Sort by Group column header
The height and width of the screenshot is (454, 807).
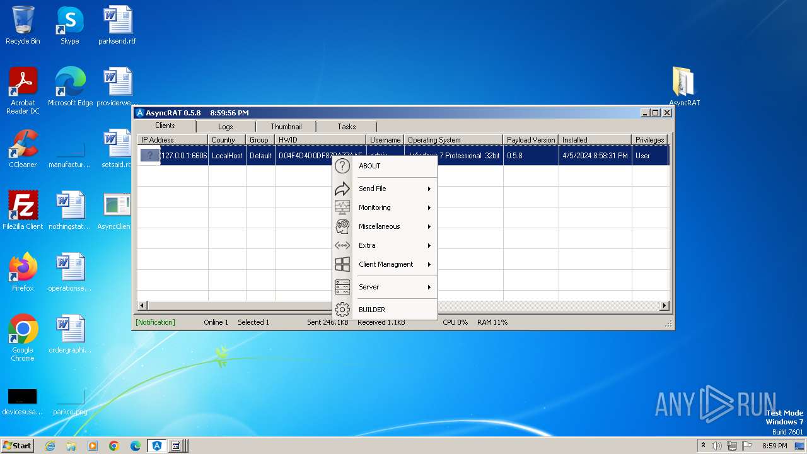coord(260,140)
